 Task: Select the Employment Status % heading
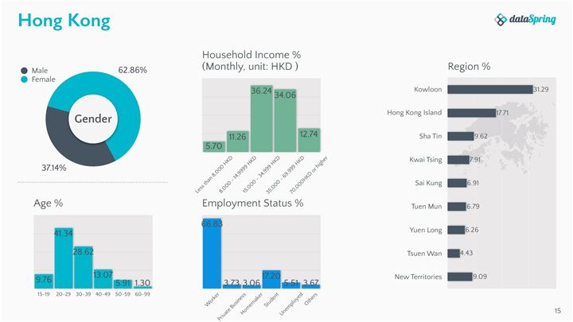[252, 204]
